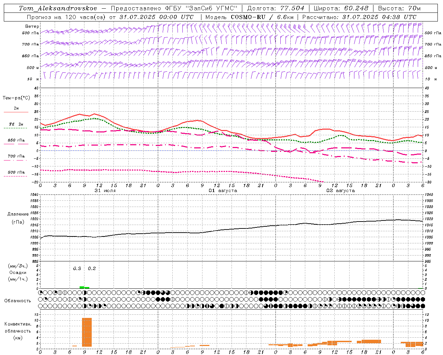Viewport: 443px width, 355px height.
Task: Select the Давление pressure label
Action: point(18,214)
